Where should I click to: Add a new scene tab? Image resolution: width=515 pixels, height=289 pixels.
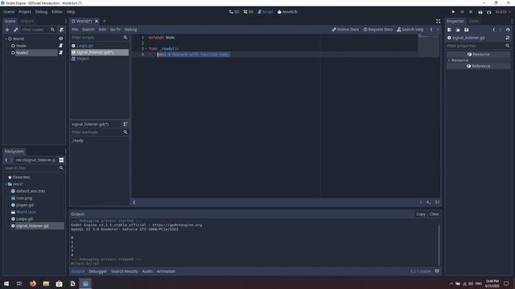[105, 21]
